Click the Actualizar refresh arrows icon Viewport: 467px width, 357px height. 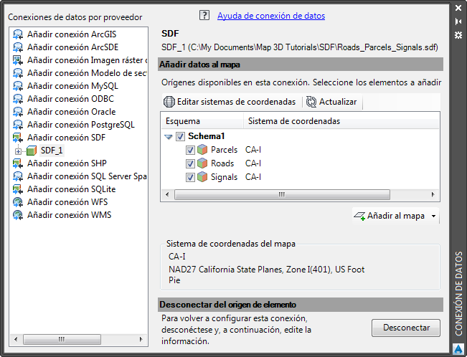point(311,102)
